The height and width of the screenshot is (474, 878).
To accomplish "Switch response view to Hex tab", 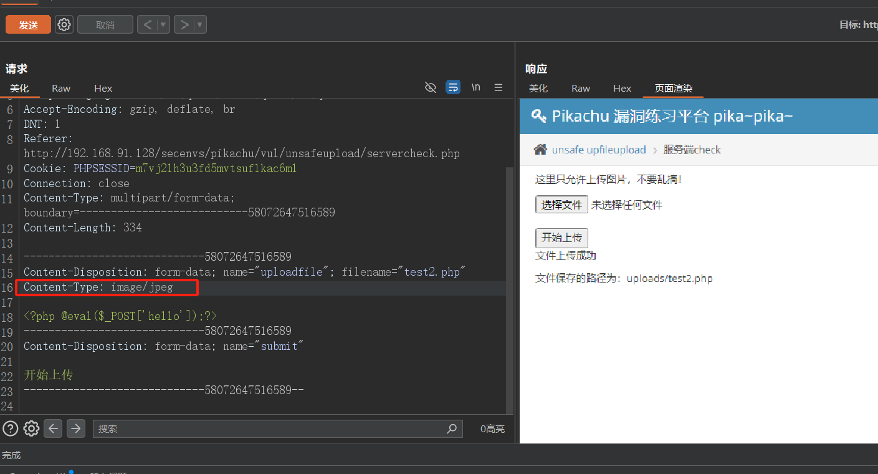I will [x=623, y=89].
